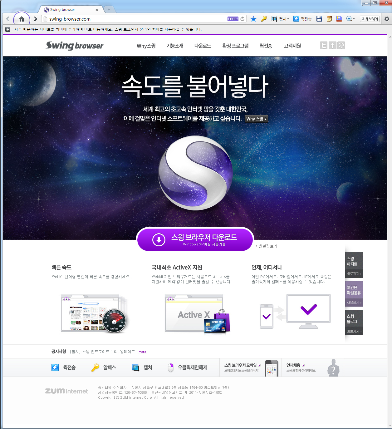Screen dimensions: 392x429
Task: Open the 초간단 파일공유 사용하기 link
Action: click(354, 294)
